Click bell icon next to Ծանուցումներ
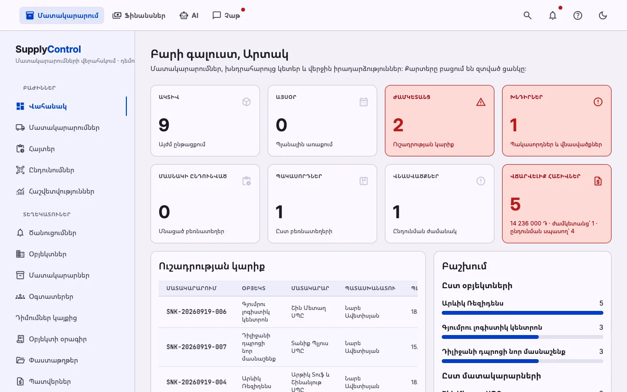This screenshot has width=627, height=392. pyautogui.click(x=20, y=233)
